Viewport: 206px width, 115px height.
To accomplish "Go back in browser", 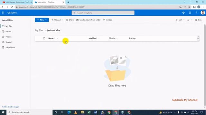I will [3, 7].
